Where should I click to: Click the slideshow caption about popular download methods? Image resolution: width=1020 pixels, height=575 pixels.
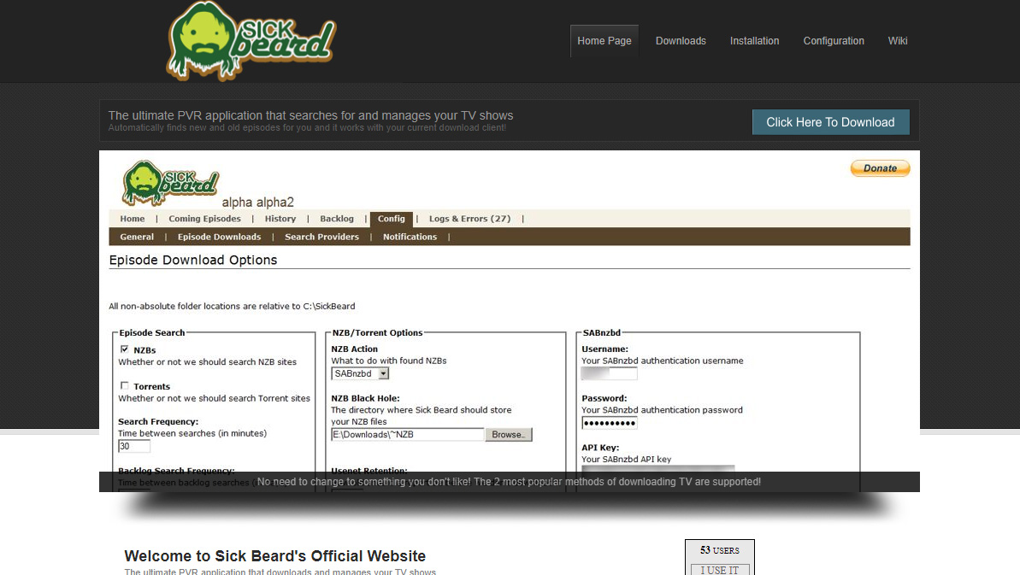[509, 482]
